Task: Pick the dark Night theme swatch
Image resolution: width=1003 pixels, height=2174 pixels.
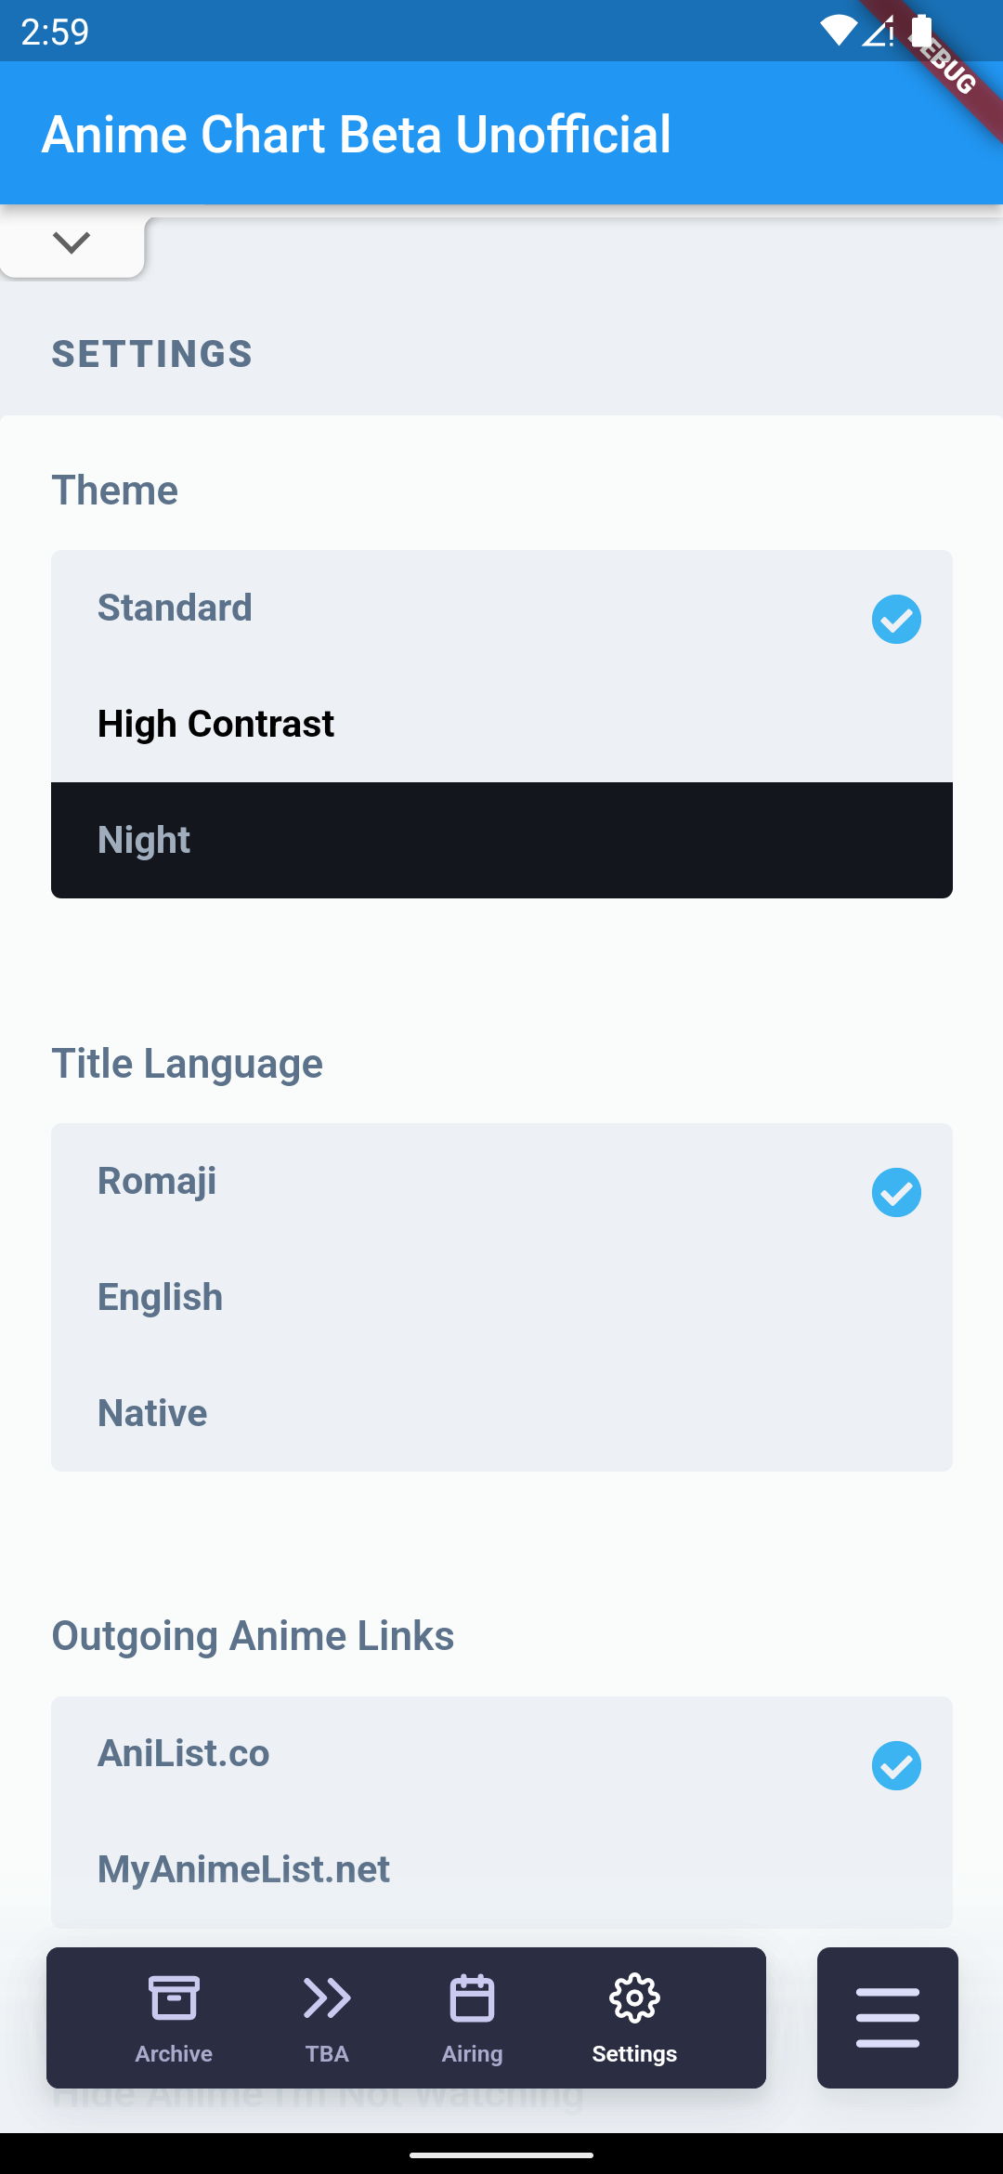Action: (501, 840)
